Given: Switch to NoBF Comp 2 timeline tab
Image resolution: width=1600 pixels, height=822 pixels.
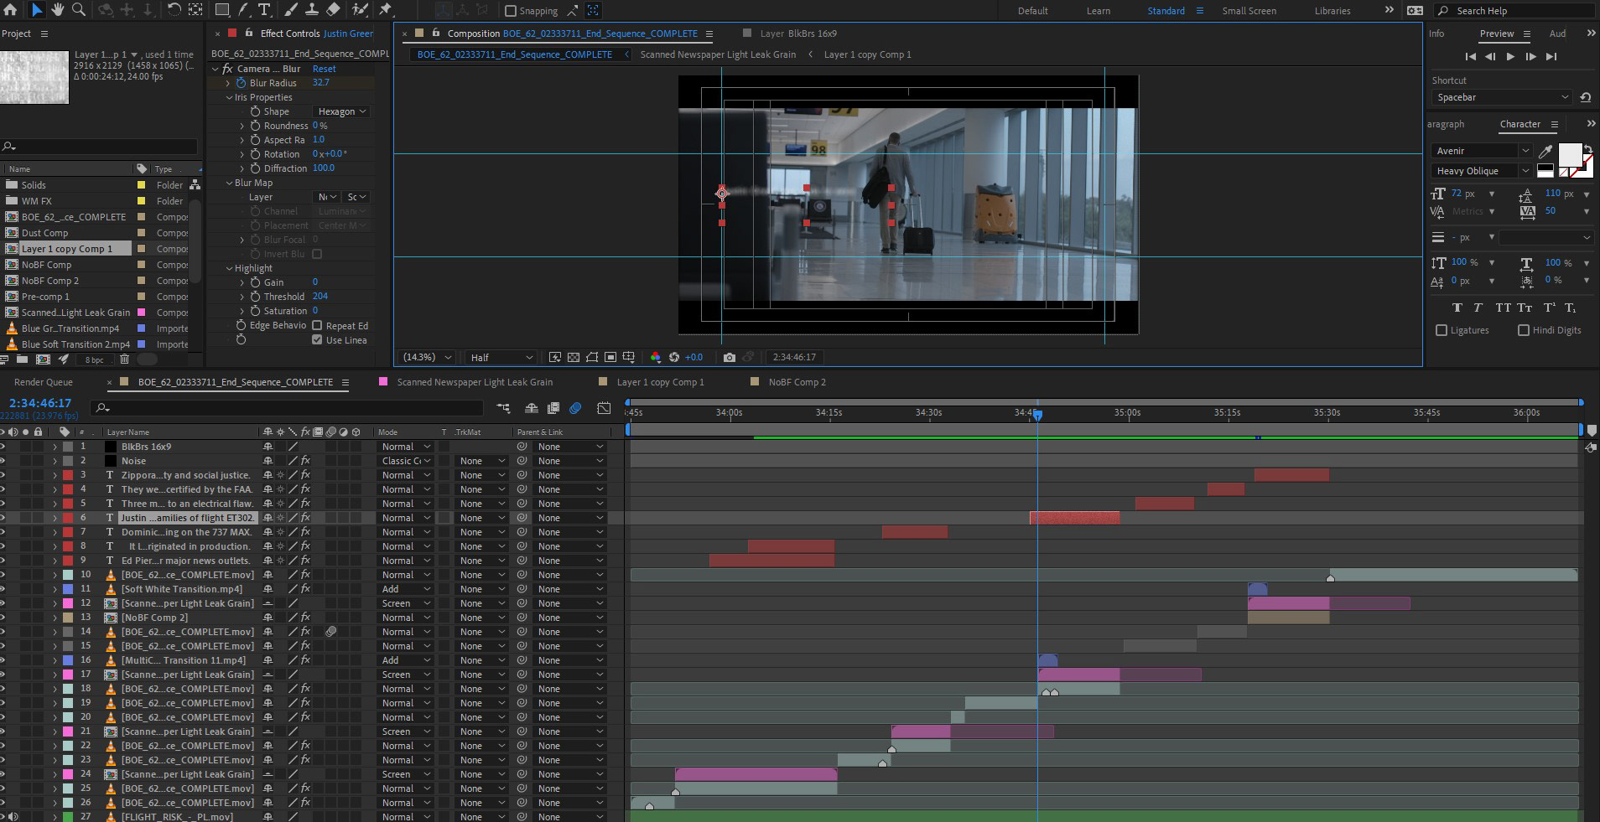Looking at the screenshot, I should click(797, 382).
